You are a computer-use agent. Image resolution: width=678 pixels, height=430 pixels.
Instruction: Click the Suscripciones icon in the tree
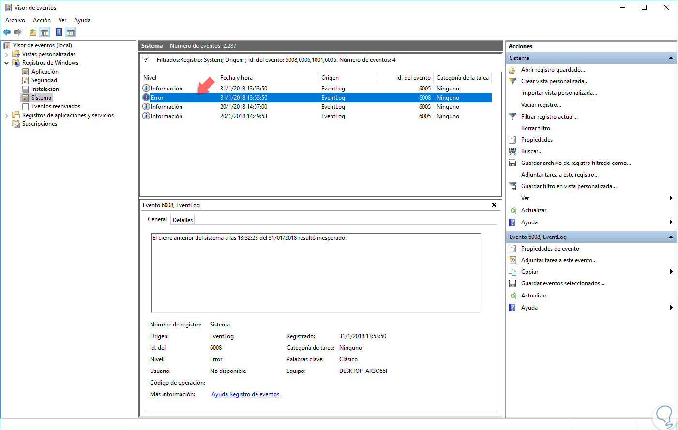coord(16,124)
